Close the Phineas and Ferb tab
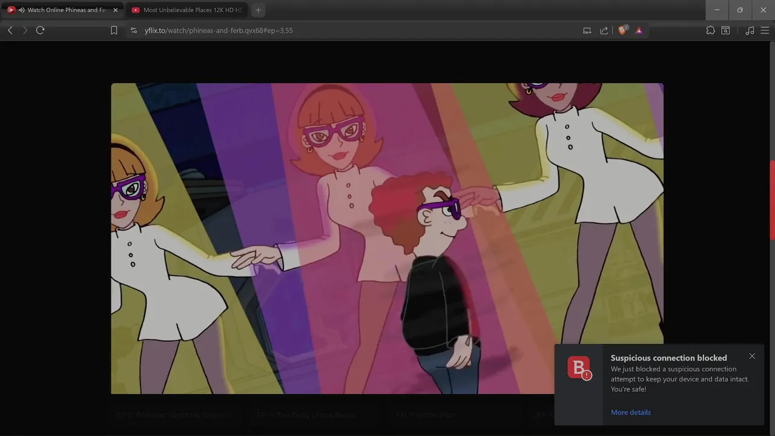 coord(115,10)
